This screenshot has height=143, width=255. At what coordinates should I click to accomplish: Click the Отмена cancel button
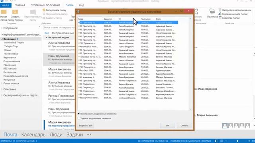point(184,126)
